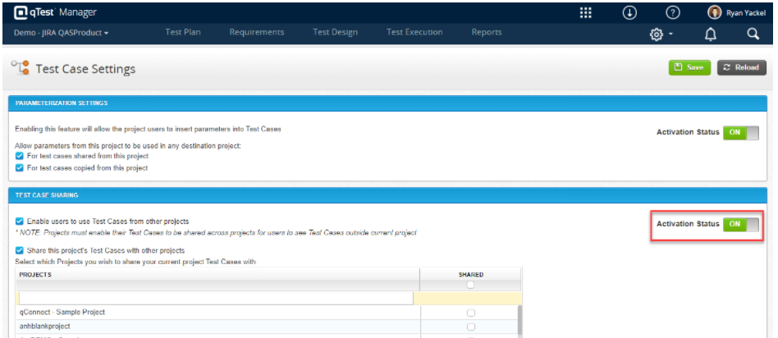
Task: Uncheck Share this project's Test Cases with other projects
Action: click(x=20, y=250)
